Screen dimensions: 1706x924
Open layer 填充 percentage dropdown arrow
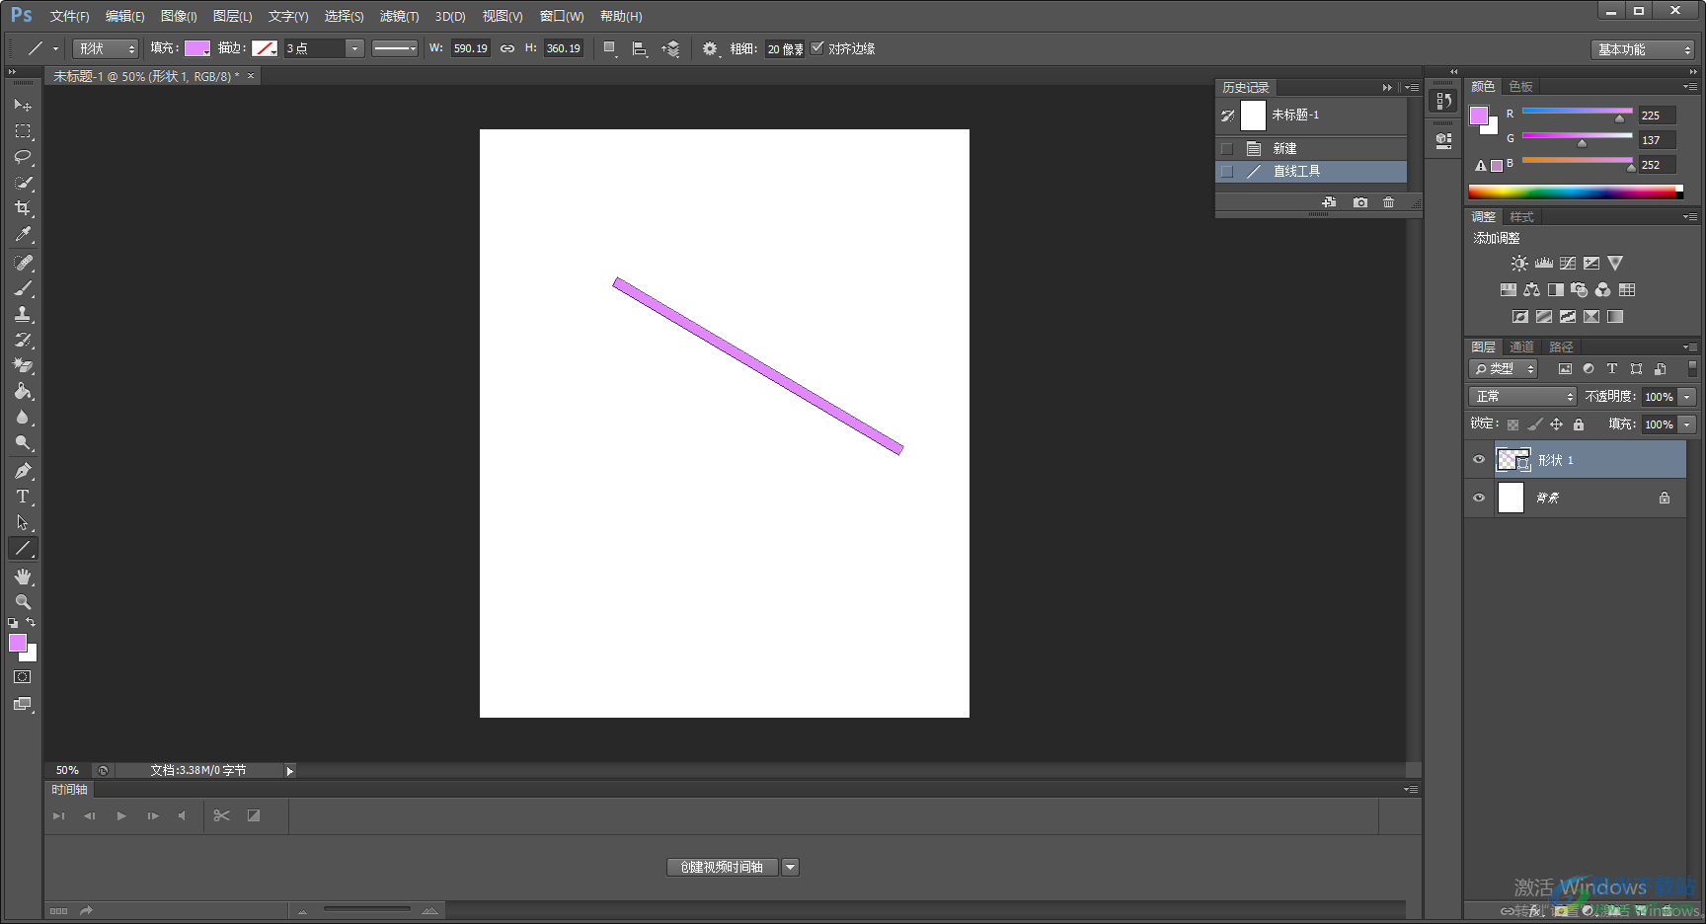point(1687,424)
